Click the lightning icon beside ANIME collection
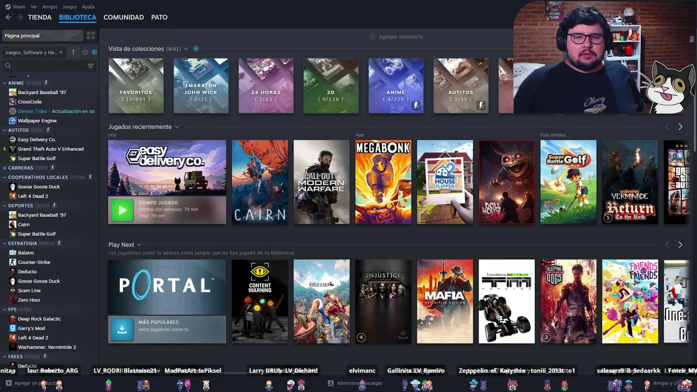Screen dimensions: 697x392 [x=46, y=83]
